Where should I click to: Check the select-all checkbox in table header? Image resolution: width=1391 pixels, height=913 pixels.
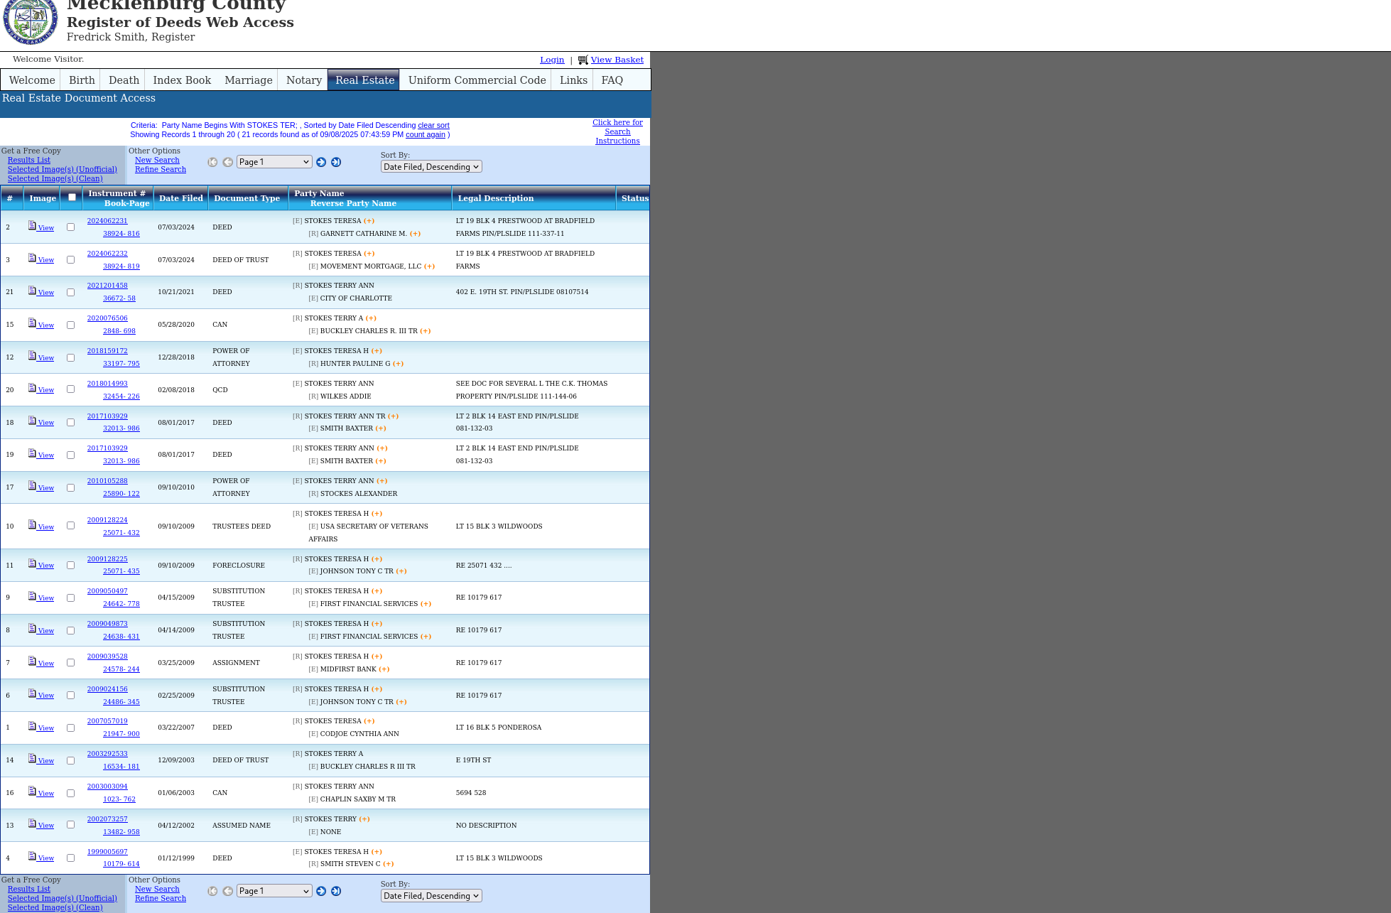tap(72, 198)
